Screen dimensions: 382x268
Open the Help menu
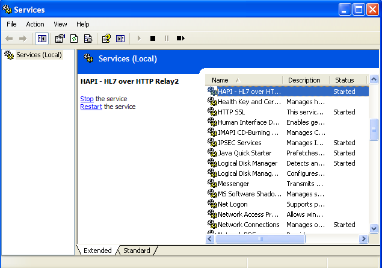tap(83, 24)
